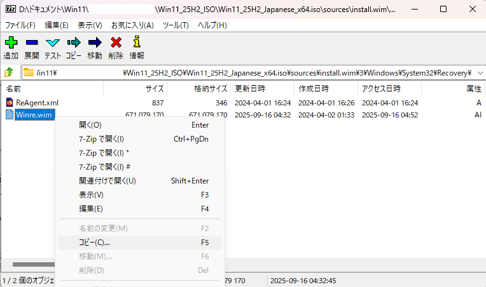Open the Favorites (お気に入り) menu
The width and height of the screenshot is (486, 287).
click(132, 25)
